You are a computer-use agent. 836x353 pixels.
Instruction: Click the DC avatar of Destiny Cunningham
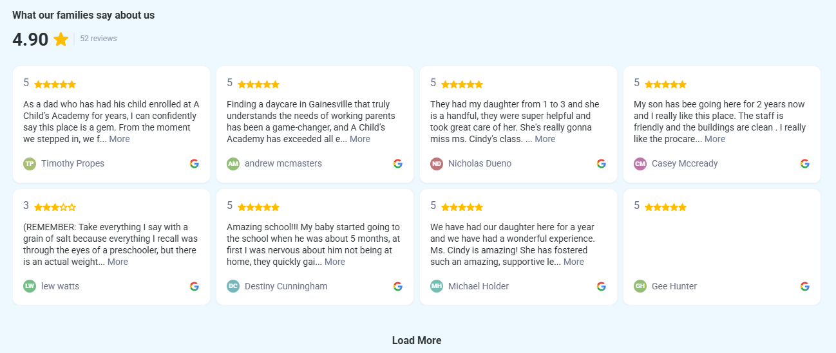coord(233,286)
